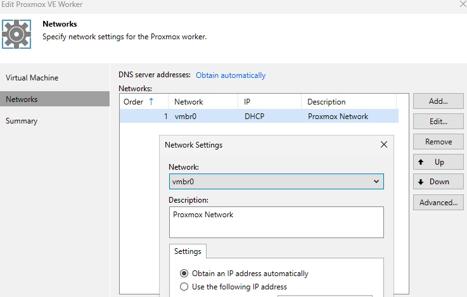Click the Proxmox worker gear icon
The image size is (467, 297).
(x=16, y=34)
